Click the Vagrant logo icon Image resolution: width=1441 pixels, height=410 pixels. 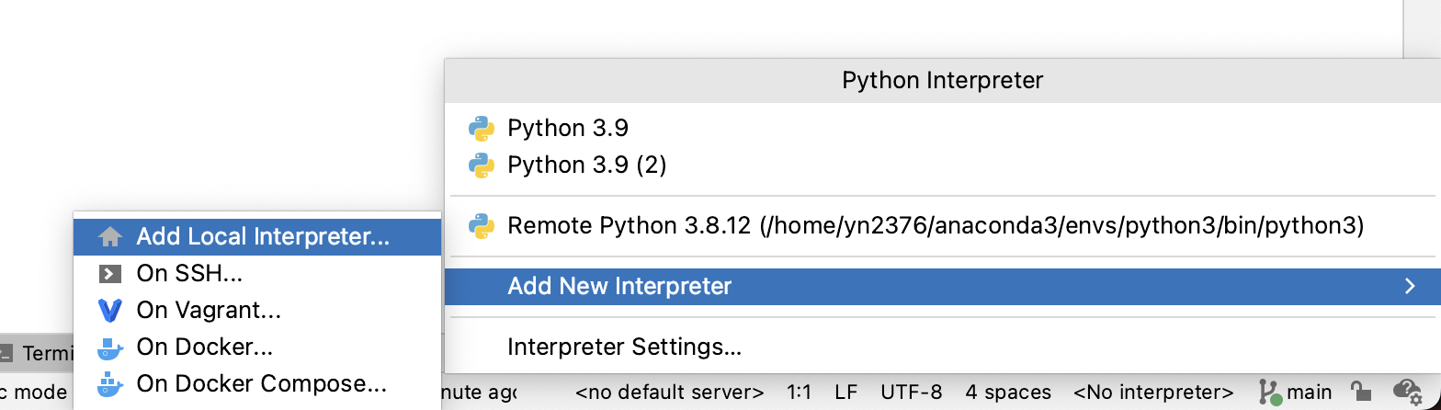109,311
